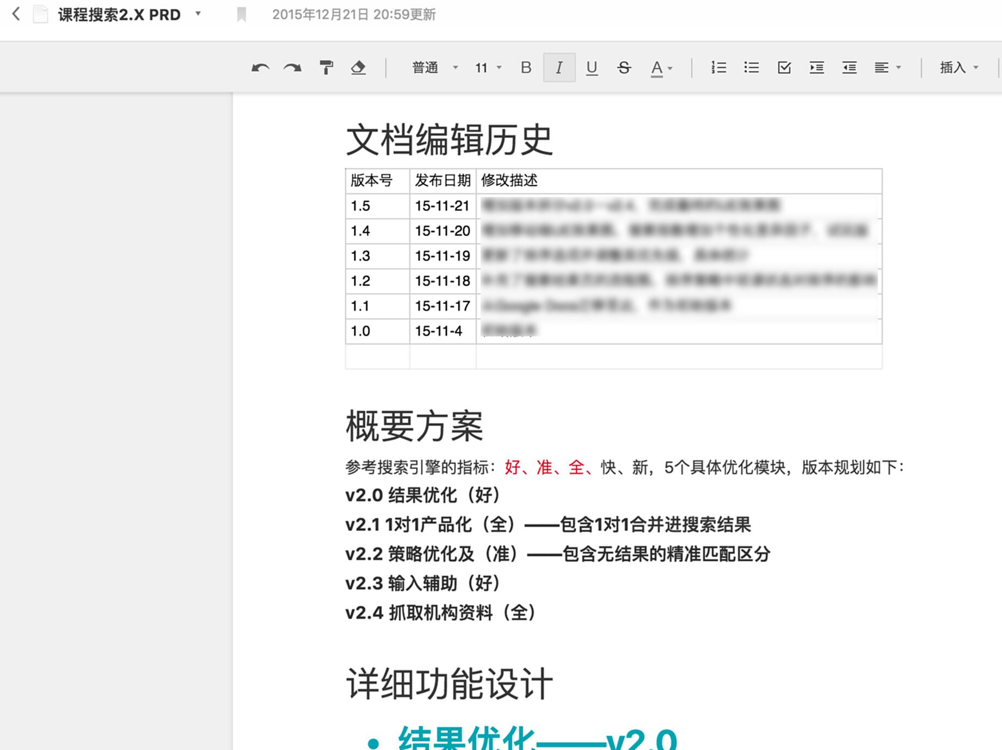Viewport: 1002px width, 750px height.
Task: Increase indent of the paragraph
Action: tap(816, 67)
